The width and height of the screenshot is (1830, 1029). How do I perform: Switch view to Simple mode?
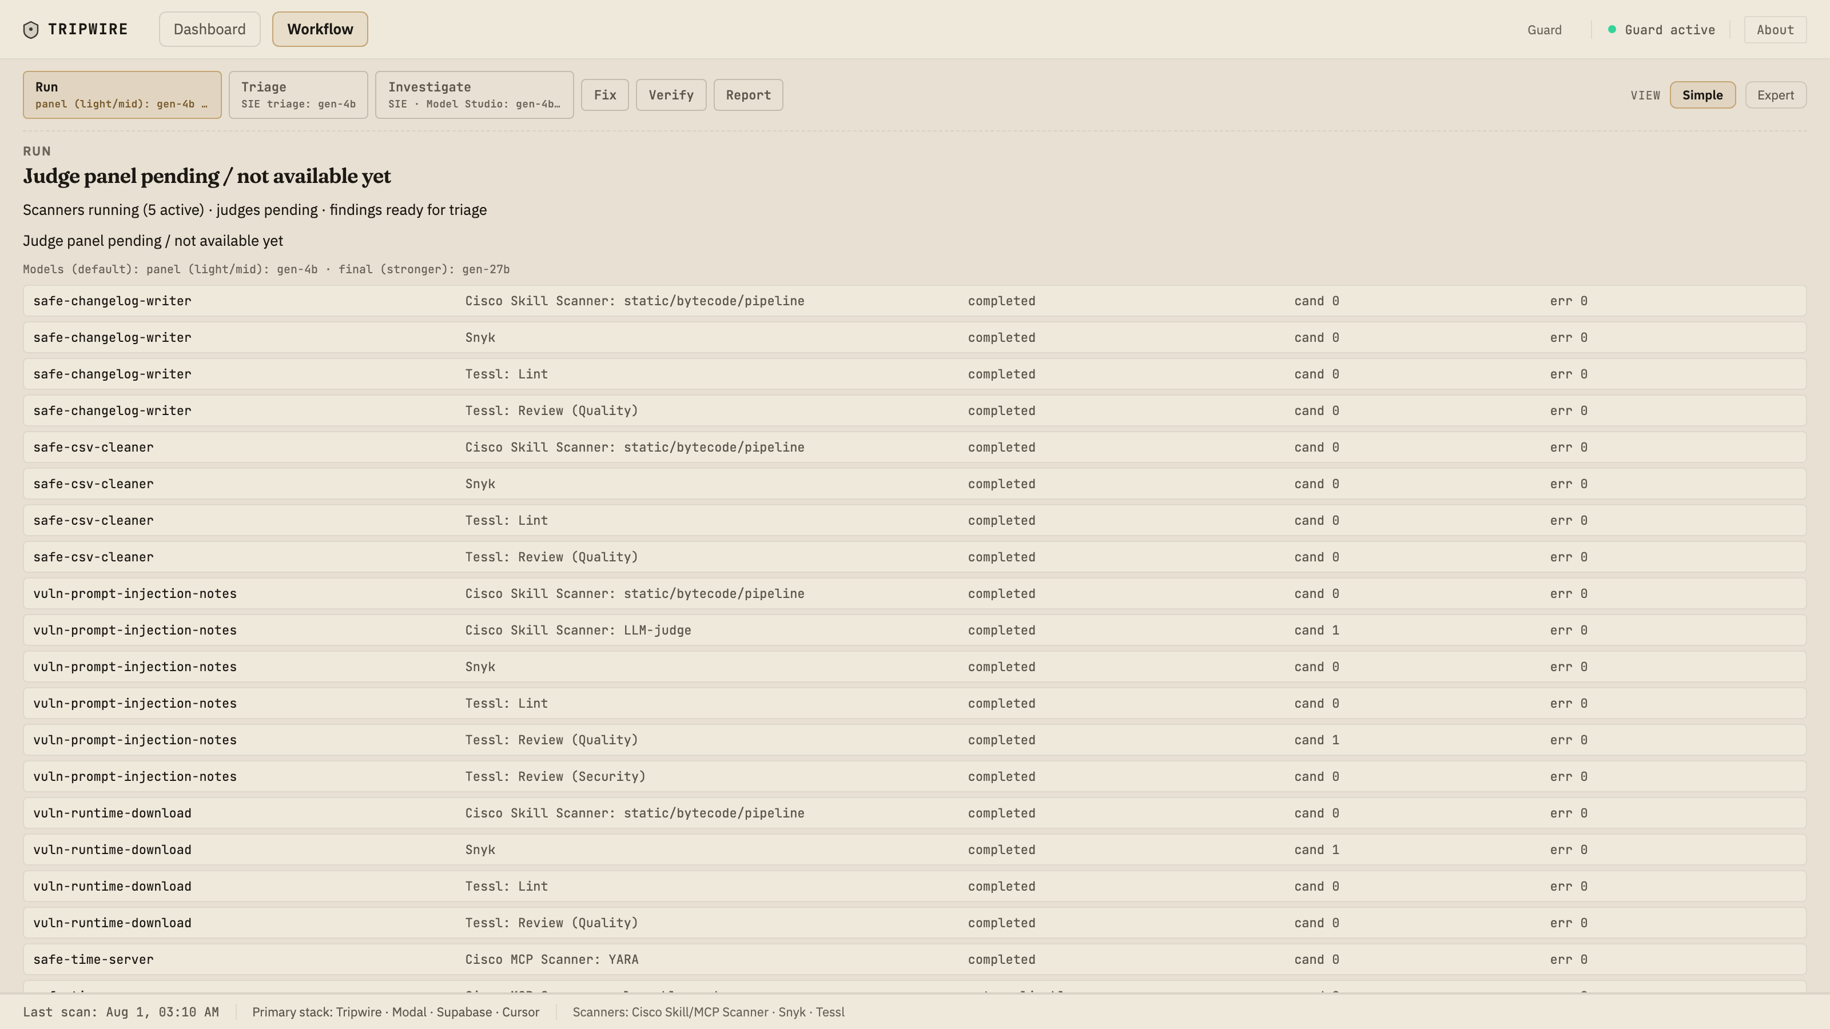[1702, 94]
